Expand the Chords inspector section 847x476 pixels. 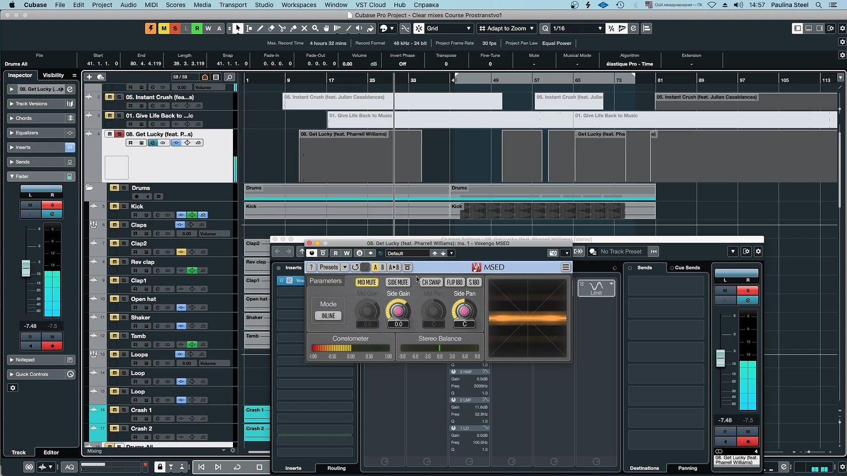(x=42, y=118)
